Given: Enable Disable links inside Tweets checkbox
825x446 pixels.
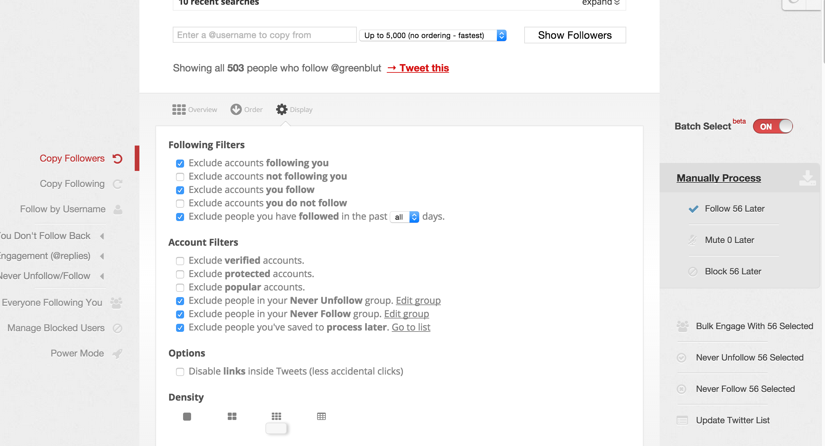Looking at the screenshot, I should tap(180, 372).
